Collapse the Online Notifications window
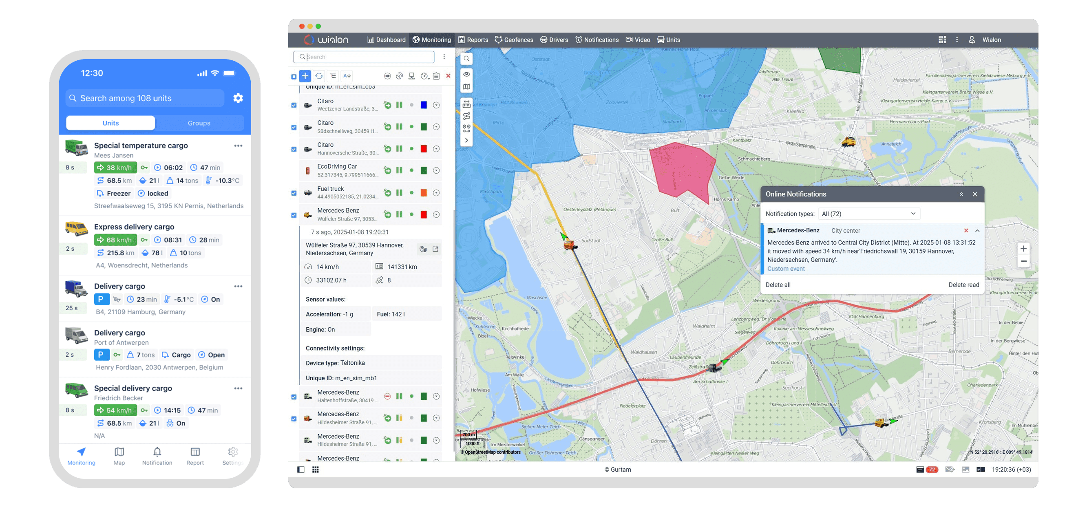This screenshot has height=514, width=1087. pyautogui.click(x=961, y=194)
